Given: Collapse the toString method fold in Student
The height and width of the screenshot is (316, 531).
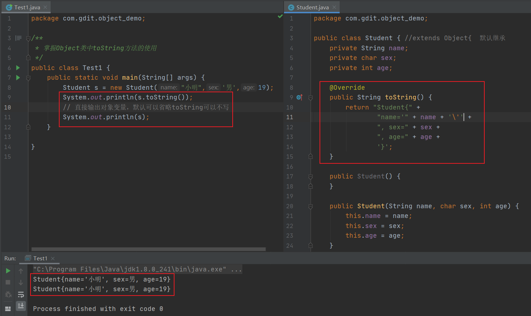Looking at the screenshot, I should pyautogui.click(x=311, y=98).
